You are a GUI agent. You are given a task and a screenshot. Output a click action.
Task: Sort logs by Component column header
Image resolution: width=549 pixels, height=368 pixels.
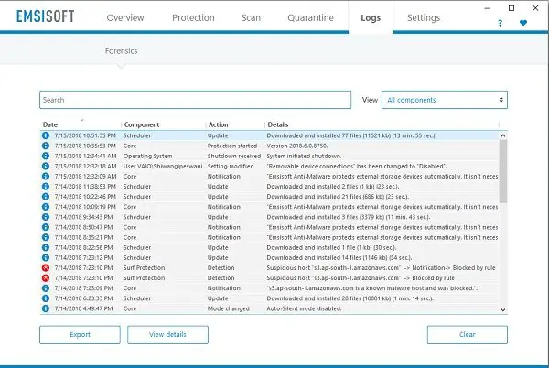pyautogui.click(x=142, y=124)
